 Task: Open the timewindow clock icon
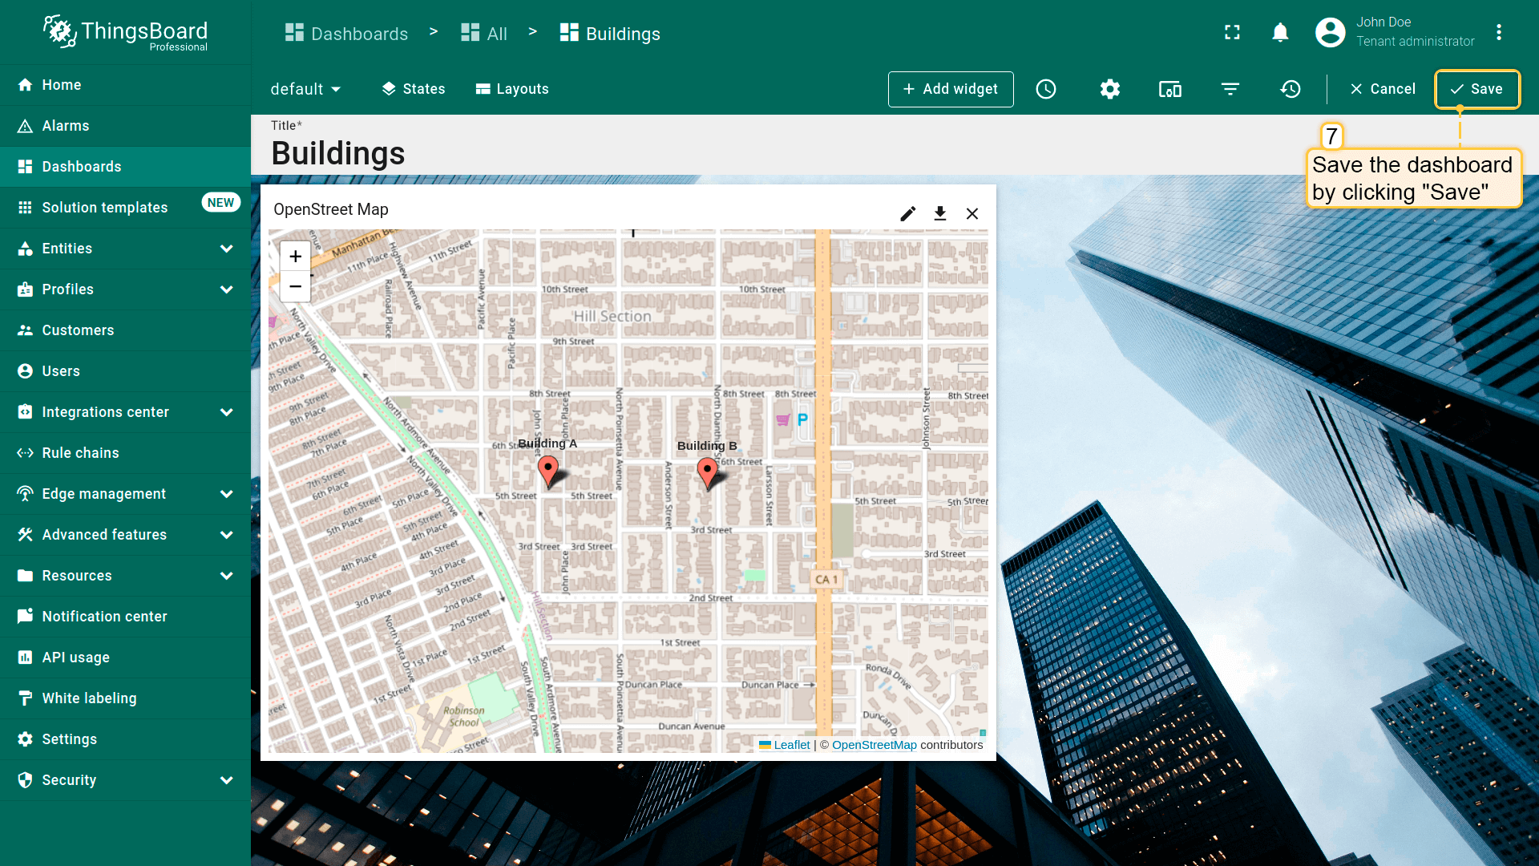coord(1046,89)
